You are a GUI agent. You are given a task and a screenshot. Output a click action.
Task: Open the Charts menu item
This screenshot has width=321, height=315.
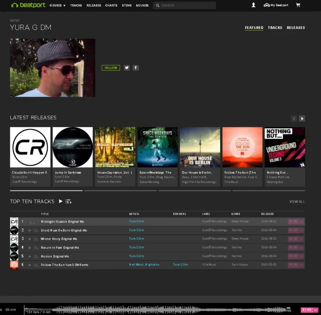point(111,5)
